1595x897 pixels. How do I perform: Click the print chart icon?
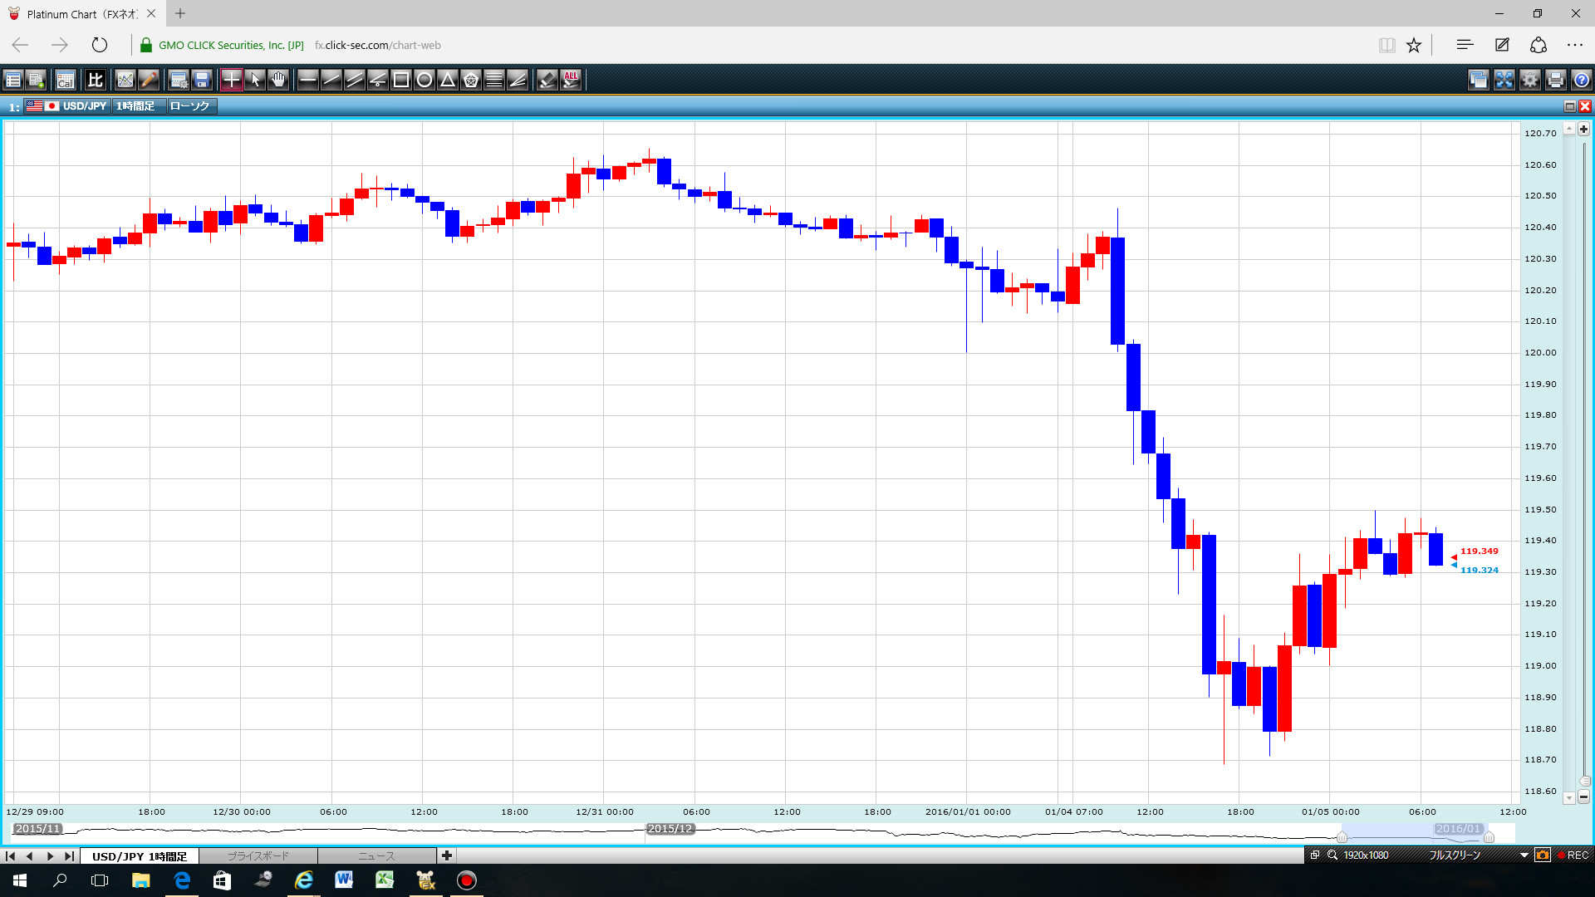(x=1555, y=80)
